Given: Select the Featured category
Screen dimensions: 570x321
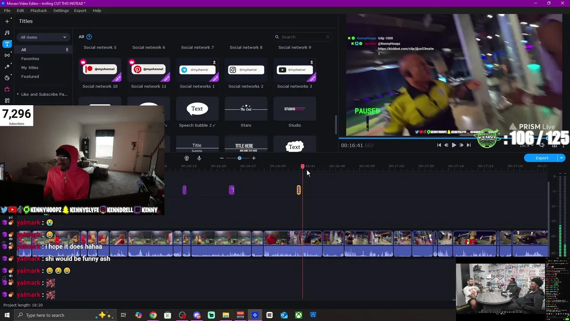Looking at the screenshot, I should pyautogui.click(x=30, y=76).
